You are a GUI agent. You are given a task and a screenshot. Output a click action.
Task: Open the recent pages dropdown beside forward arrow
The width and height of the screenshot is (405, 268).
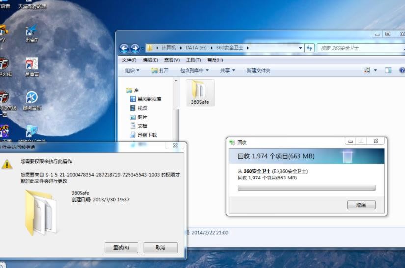coord(142,48)
